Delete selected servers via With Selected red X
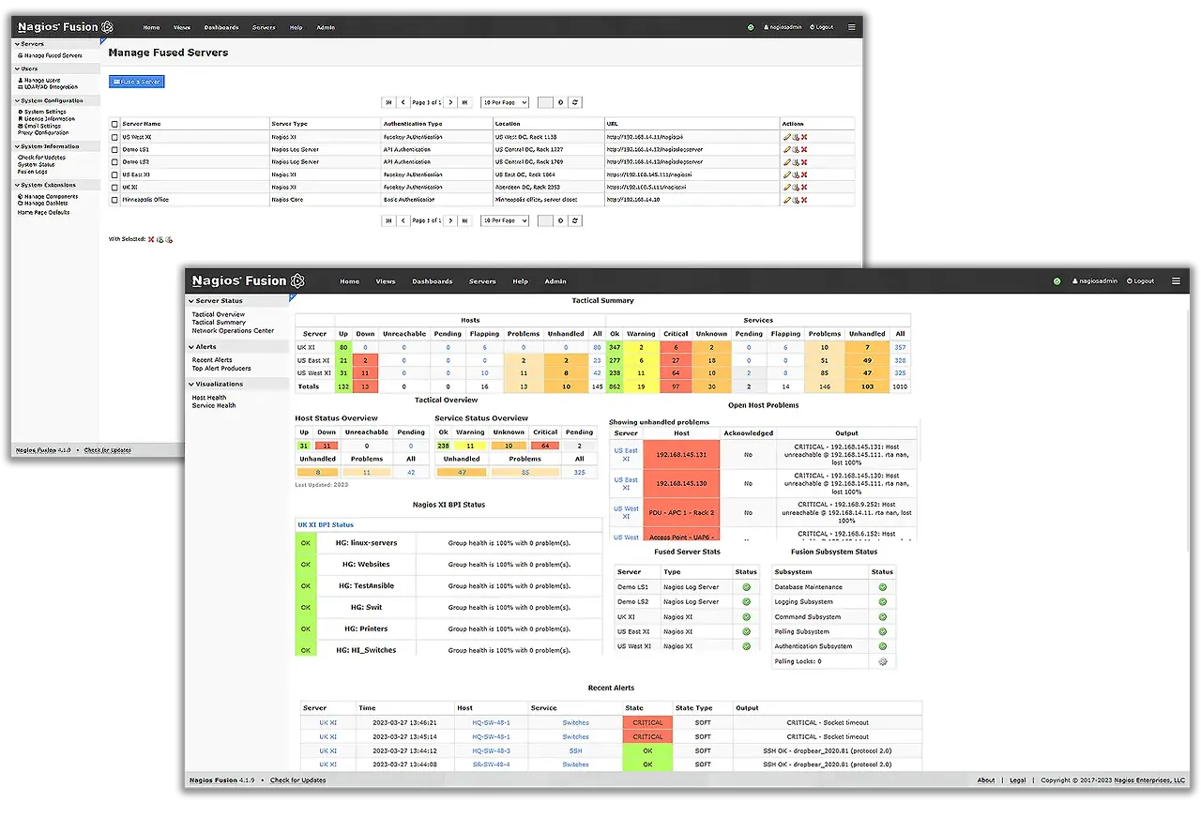The image size is (1201, 818). [x=151, y=239]
